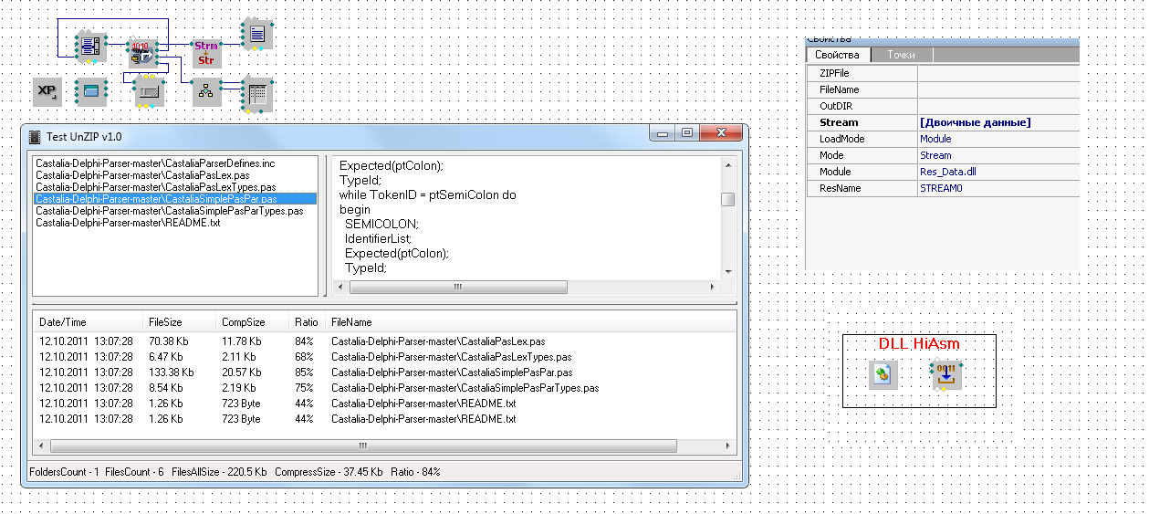The width and height of the screenshot is (1149, 514).
Task: Switch to the Точки tab
Action: [901, 55]
